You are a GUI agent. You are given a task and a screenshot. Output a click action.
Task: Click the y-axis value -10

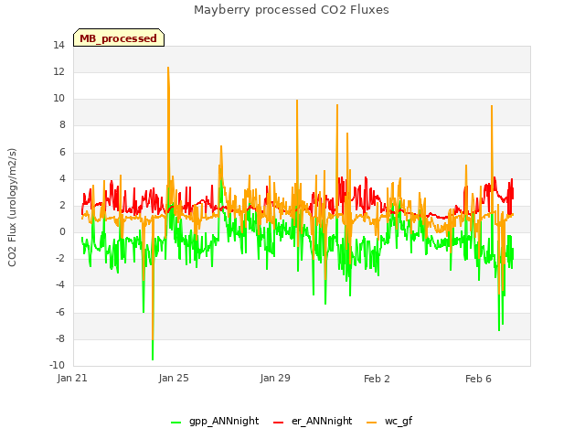(57, 365)
